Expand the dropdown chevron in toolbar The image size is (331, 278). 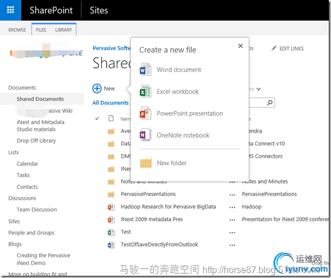pyautogui.click(x=258, y=89)
